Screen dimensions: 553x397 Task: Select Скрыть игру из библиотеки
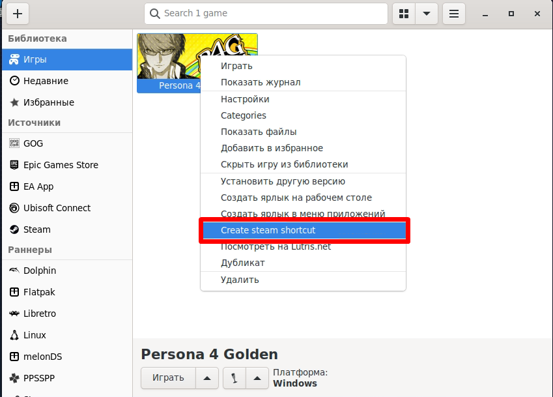(303, 164)
